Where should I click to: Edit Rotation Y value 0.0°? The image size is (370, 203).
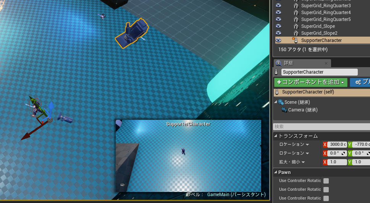(x=361, y=153)
